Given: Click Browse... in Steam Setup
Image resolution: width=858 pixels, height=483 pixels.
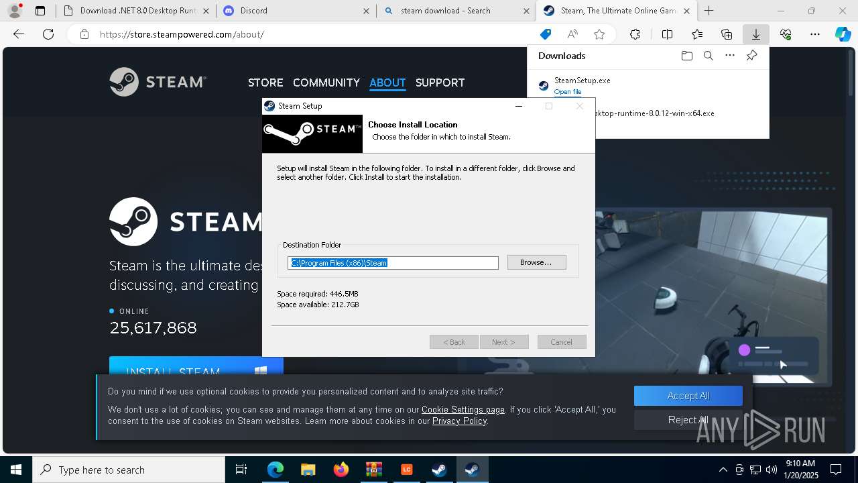Looking at the screenshot, I should click(x=536, y=262).
